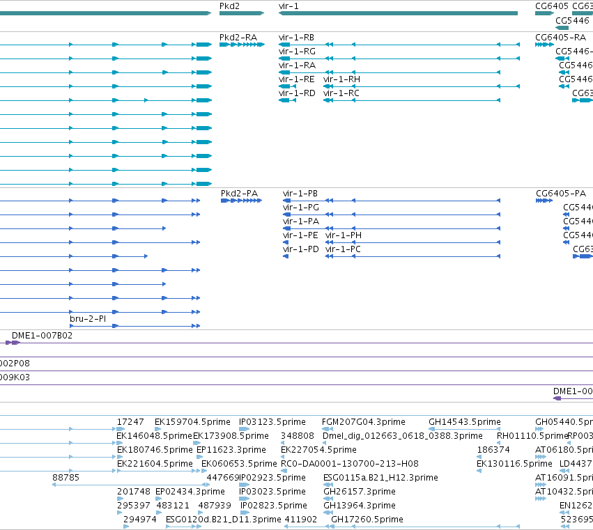Click EST EP11623.3prime label

[231, 450]
